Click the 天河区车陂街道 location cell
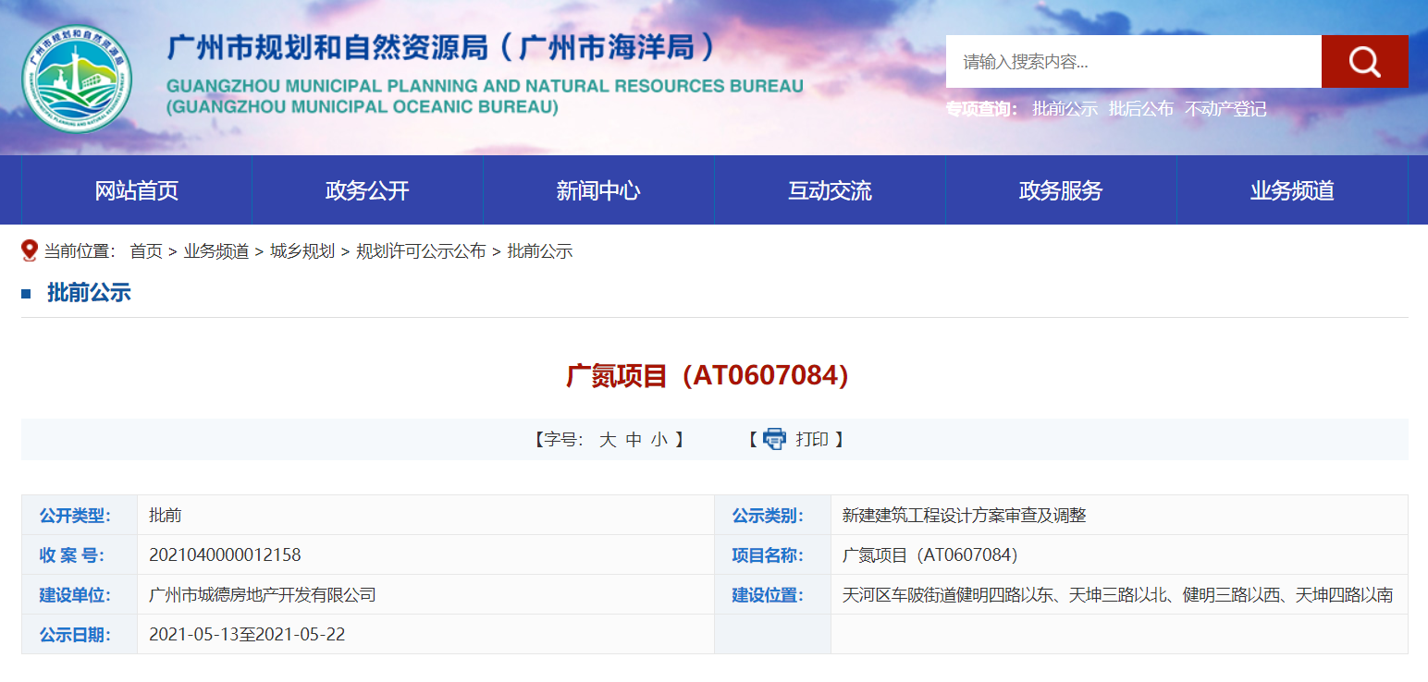 pyautogui.click(x=1118, y=595)
